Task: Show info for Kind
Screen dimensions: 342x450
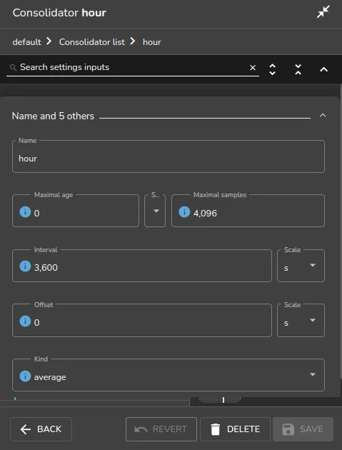Action: 25,376
